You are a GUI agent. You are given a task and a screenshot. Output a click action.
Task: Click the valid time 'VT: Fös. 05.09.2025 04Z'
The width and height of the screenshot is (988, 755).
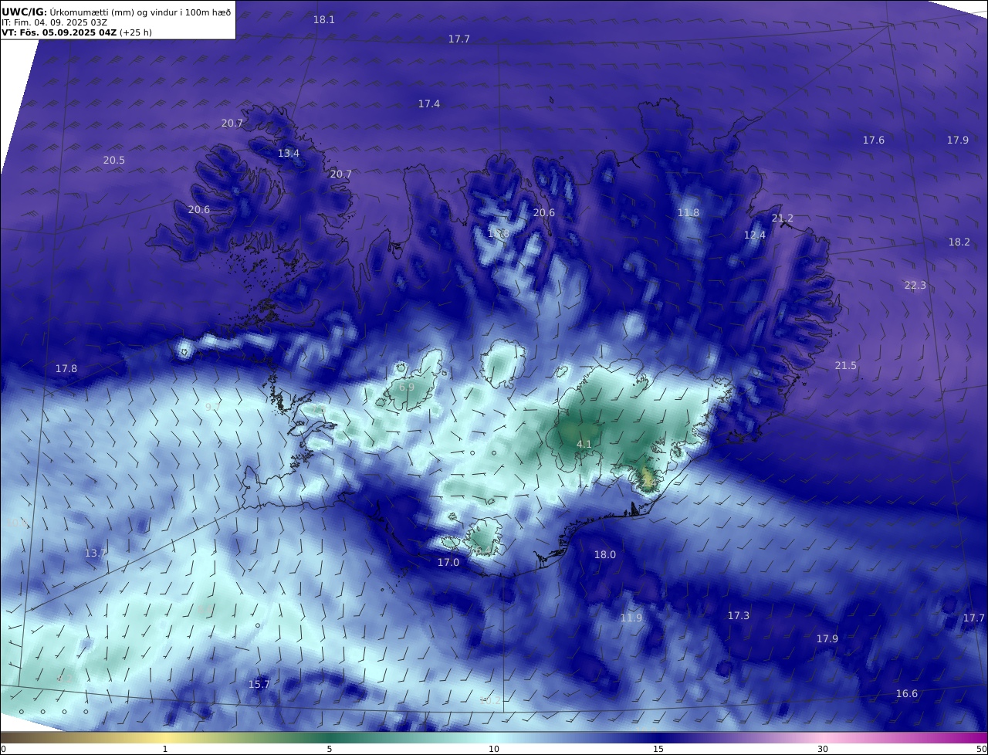pyautogui.click(x=59, y=32)
